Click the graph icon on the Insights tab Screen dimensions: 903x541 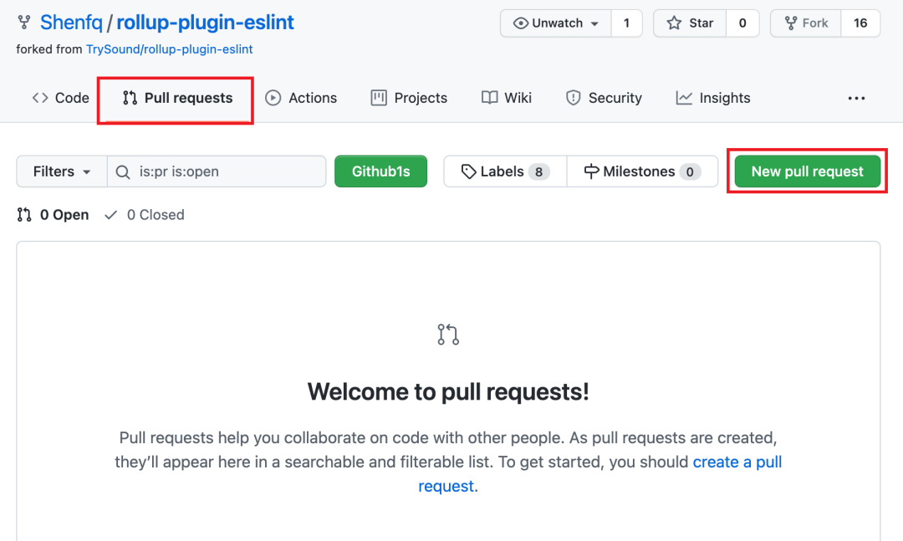click(684, 98)
